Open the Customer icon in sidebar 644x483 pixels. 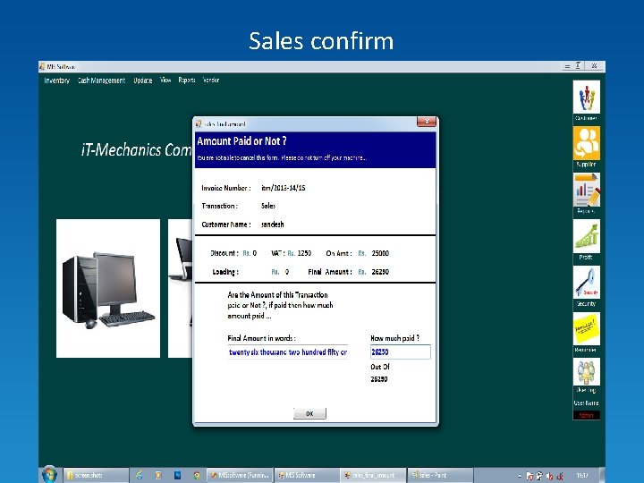(x=587, y=97)
